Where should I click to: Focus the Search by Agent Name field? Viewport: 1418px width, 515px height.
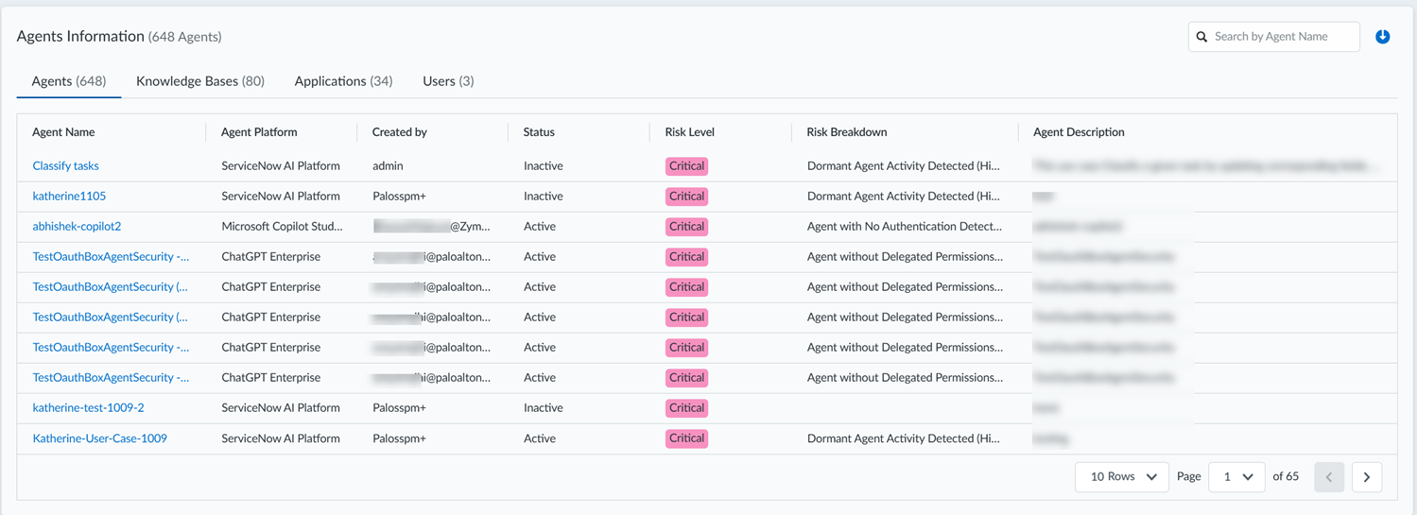(x=1281, y=37)
